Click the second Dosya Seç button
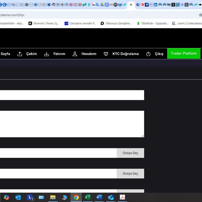 130,174
